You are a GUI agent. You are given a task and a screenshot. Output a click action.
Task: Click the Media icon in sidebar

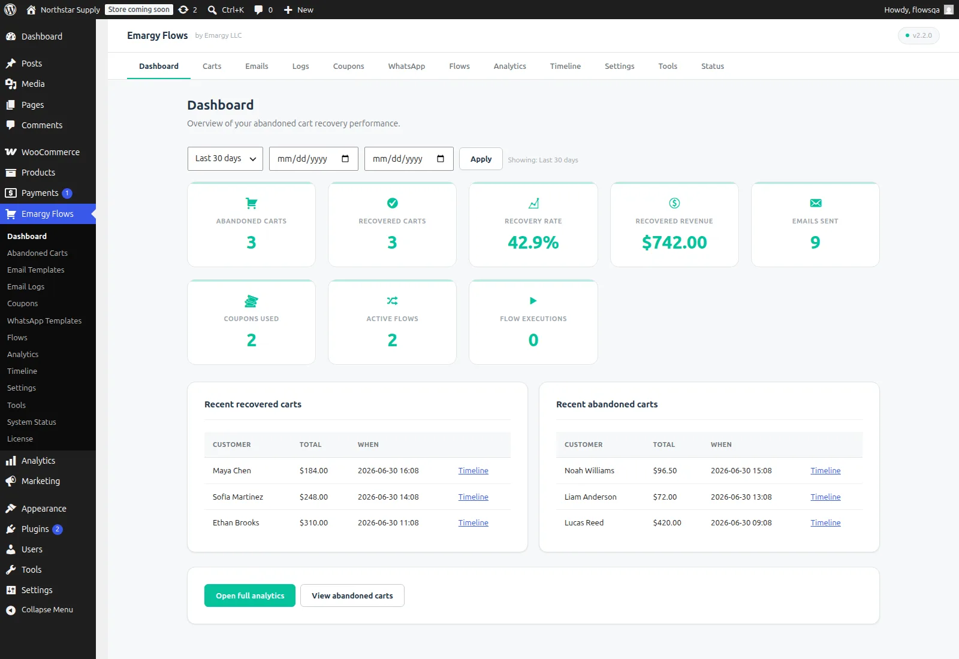tap(11, 84)
